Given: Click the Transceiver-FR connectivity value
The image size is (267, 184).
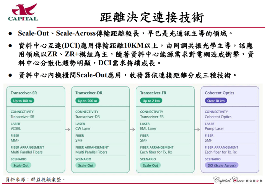Looking at the screenshot, I should click(152, 117).
